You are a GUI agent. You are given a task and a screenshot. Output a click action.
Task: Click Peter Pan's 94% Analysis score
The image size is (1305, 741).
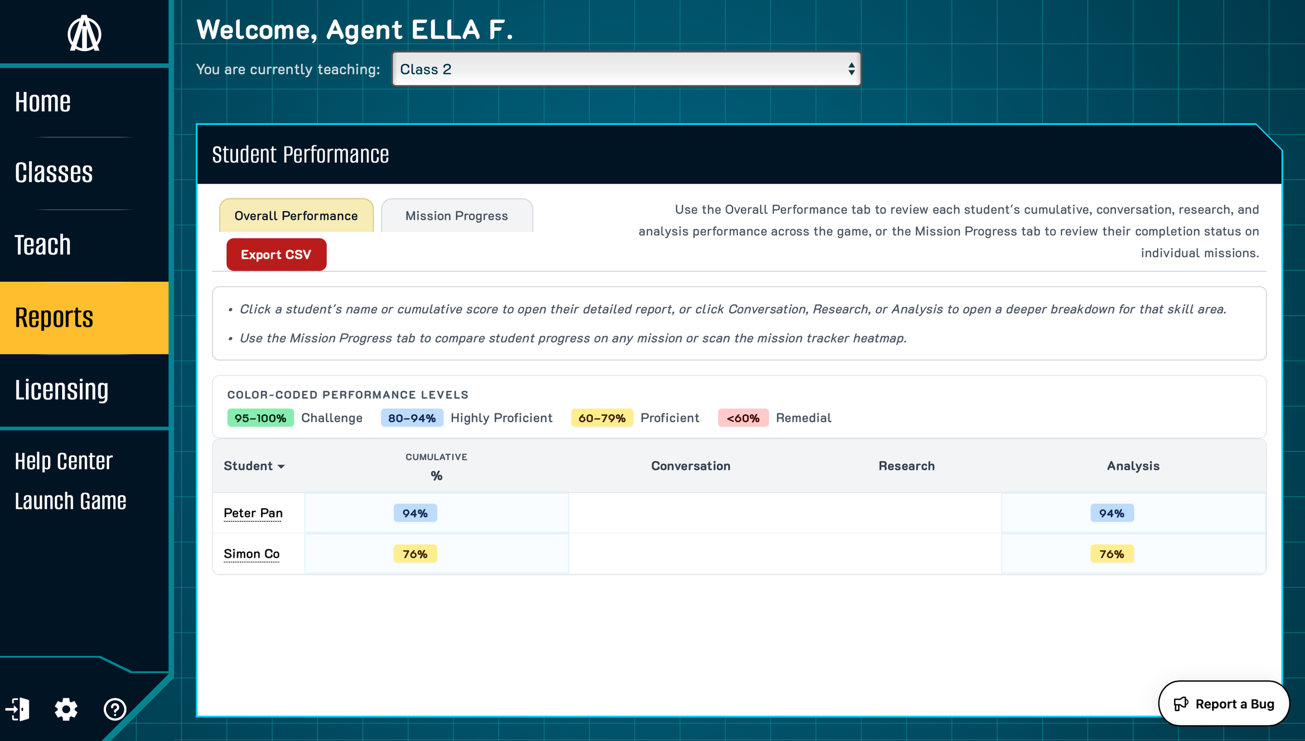pyautogui.click(x=1112, y=513)
